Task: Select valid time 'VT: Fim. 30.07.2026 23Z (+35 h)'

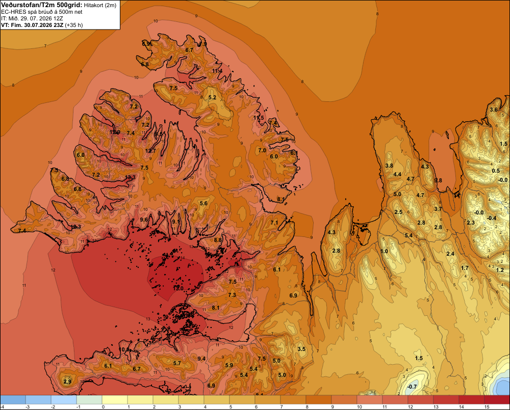Action: coord(42,25)
